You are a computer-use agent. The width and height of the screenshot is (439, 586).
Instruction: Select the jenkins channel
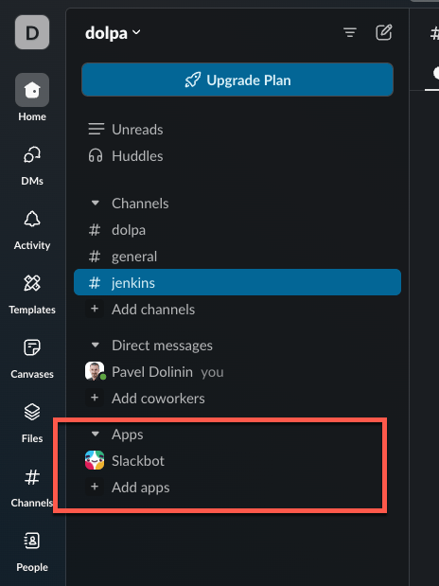[237, 282]
